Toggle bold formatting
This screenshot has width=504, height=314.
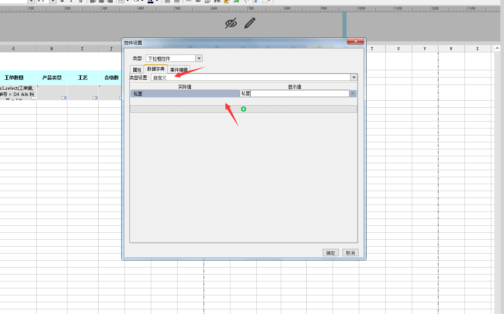(x=62, y=1)
